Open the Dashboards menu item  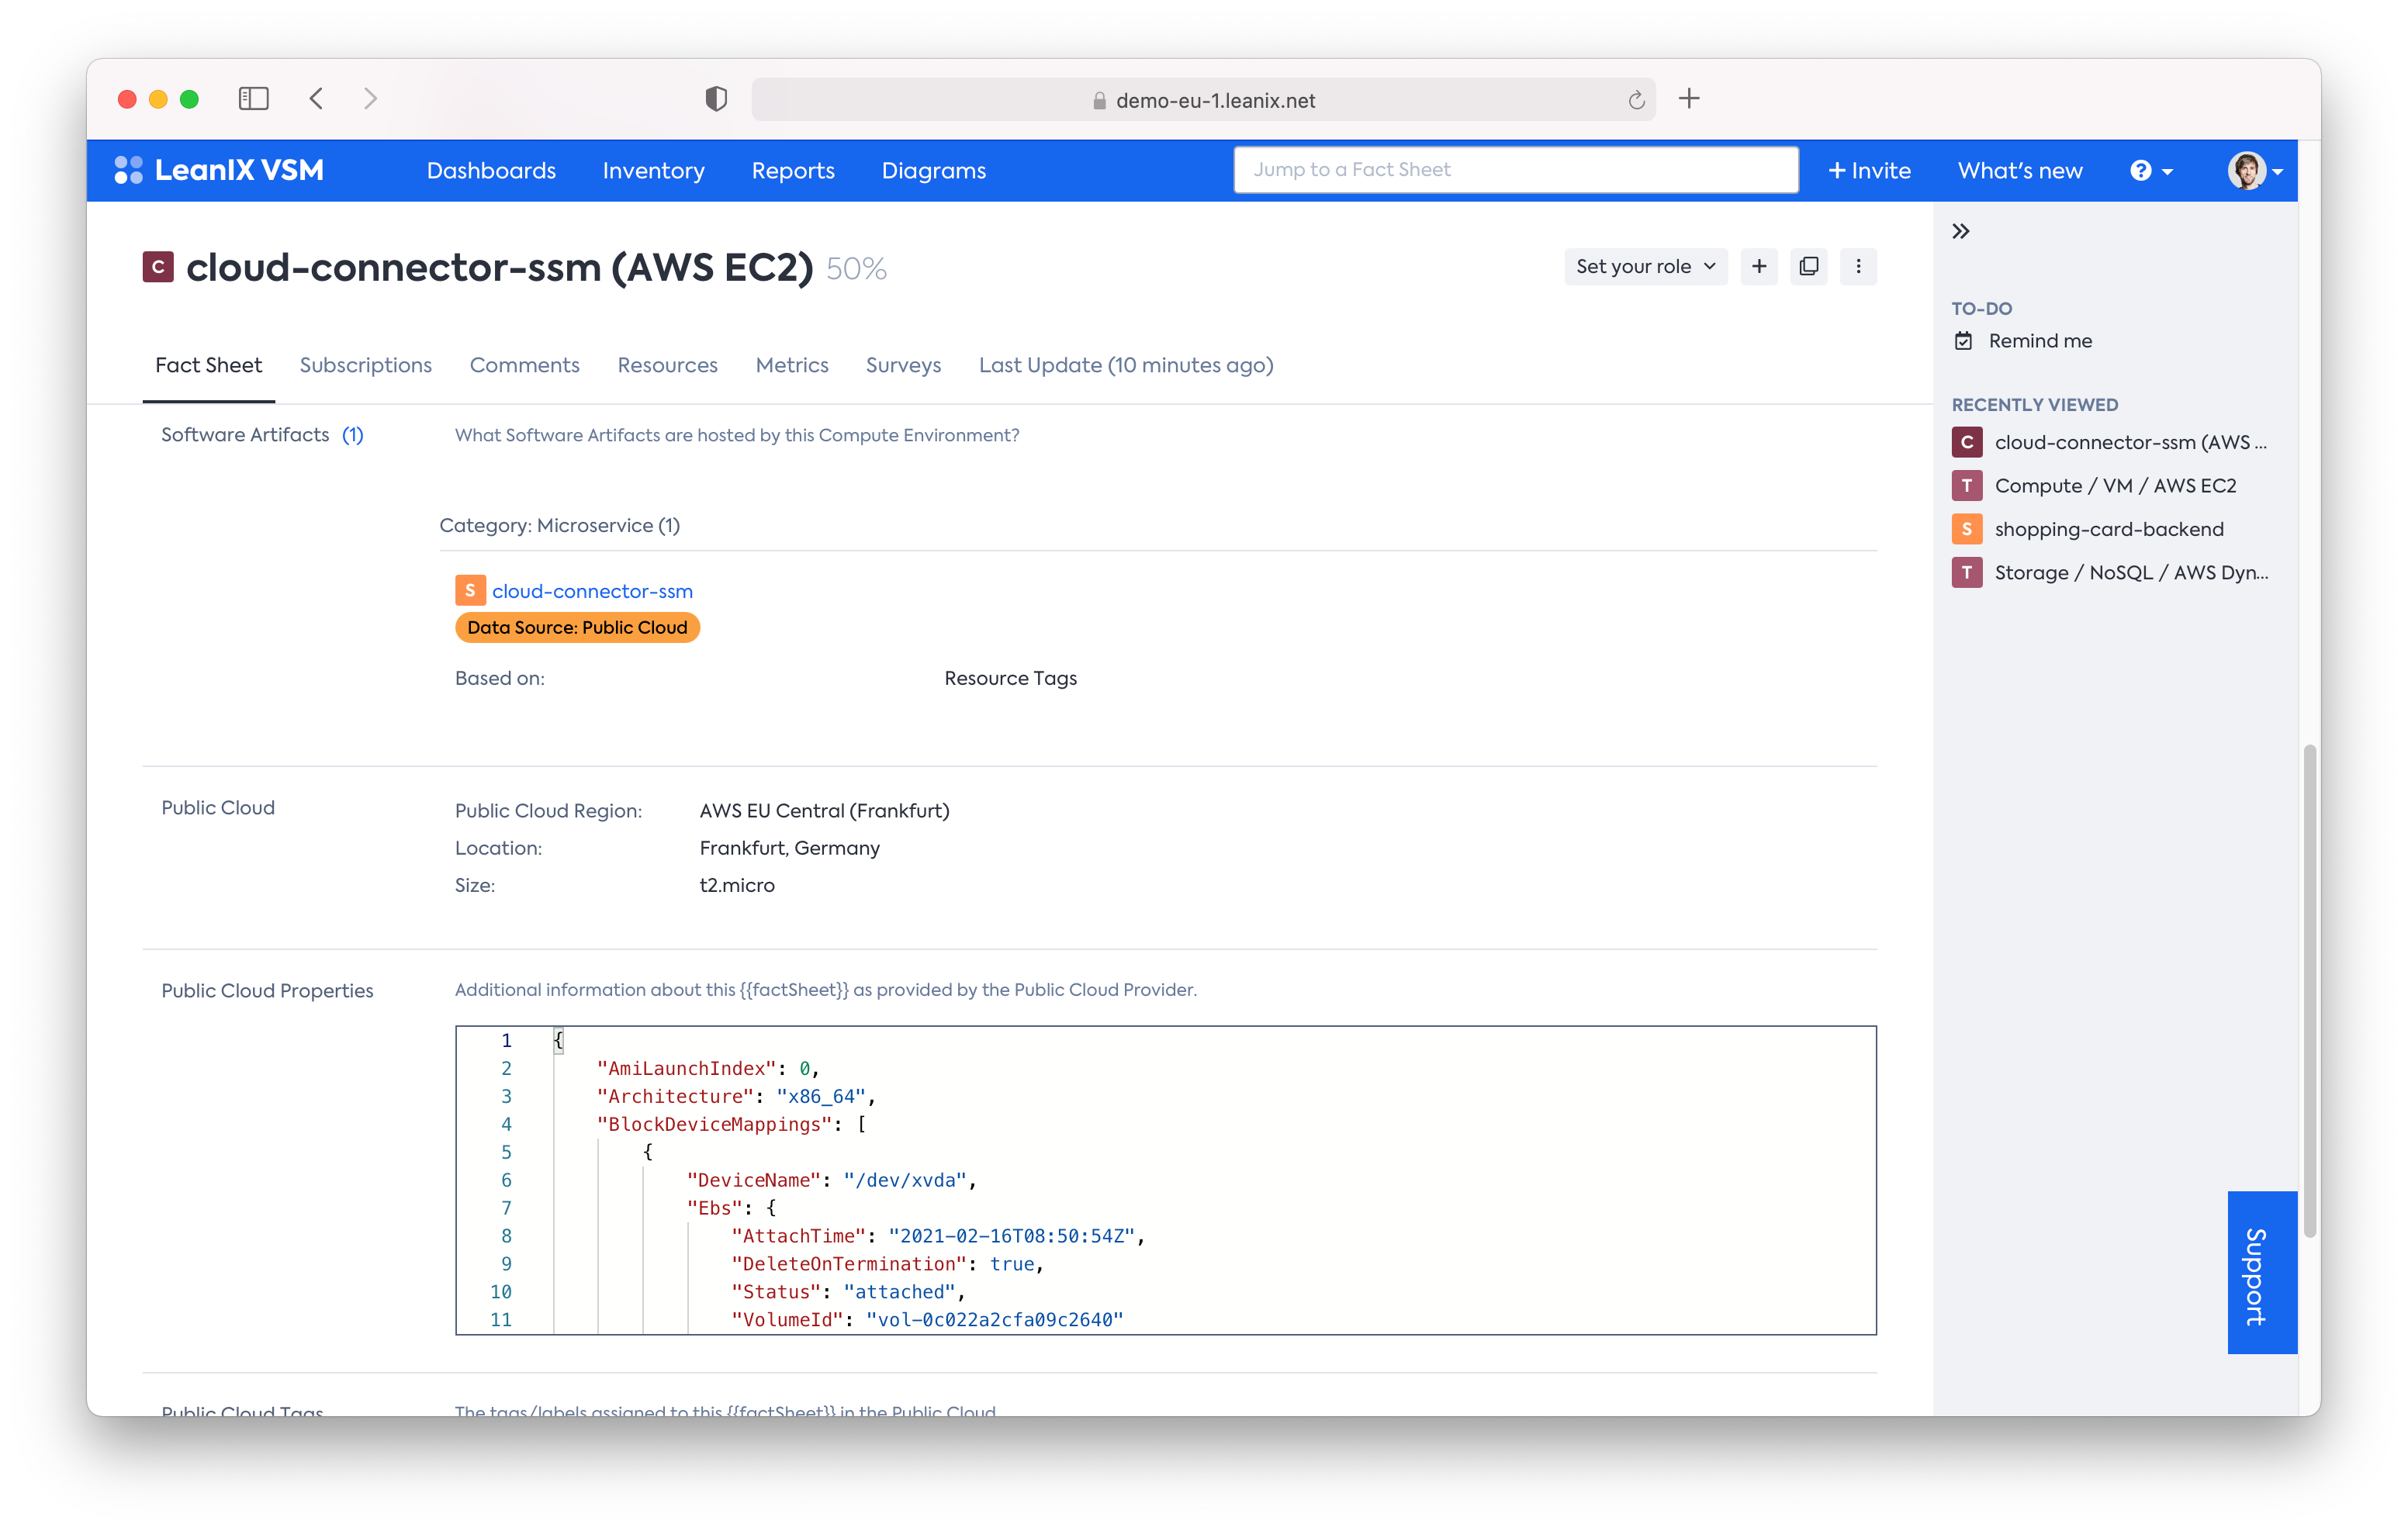[490, 168]
